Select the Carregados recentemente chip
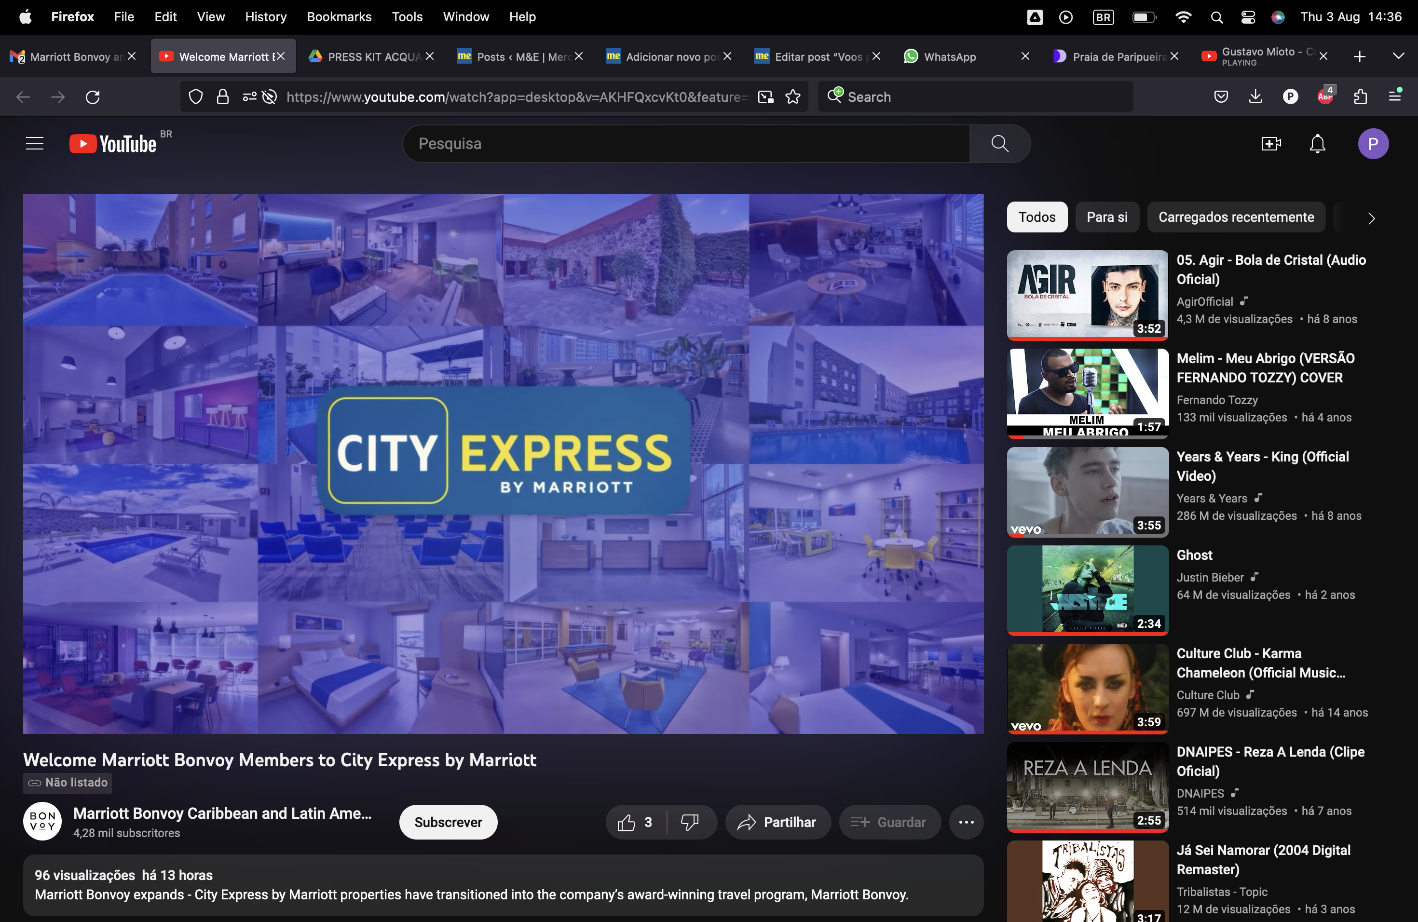 (x=1236, y=217)
